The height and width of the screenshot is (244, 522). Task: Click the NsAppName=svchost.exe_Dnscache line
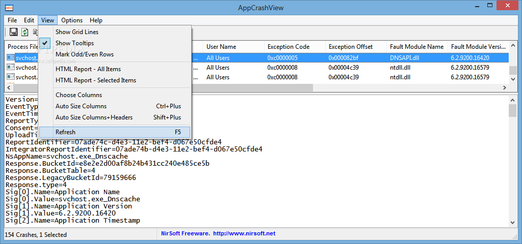(x=67, y=157)
